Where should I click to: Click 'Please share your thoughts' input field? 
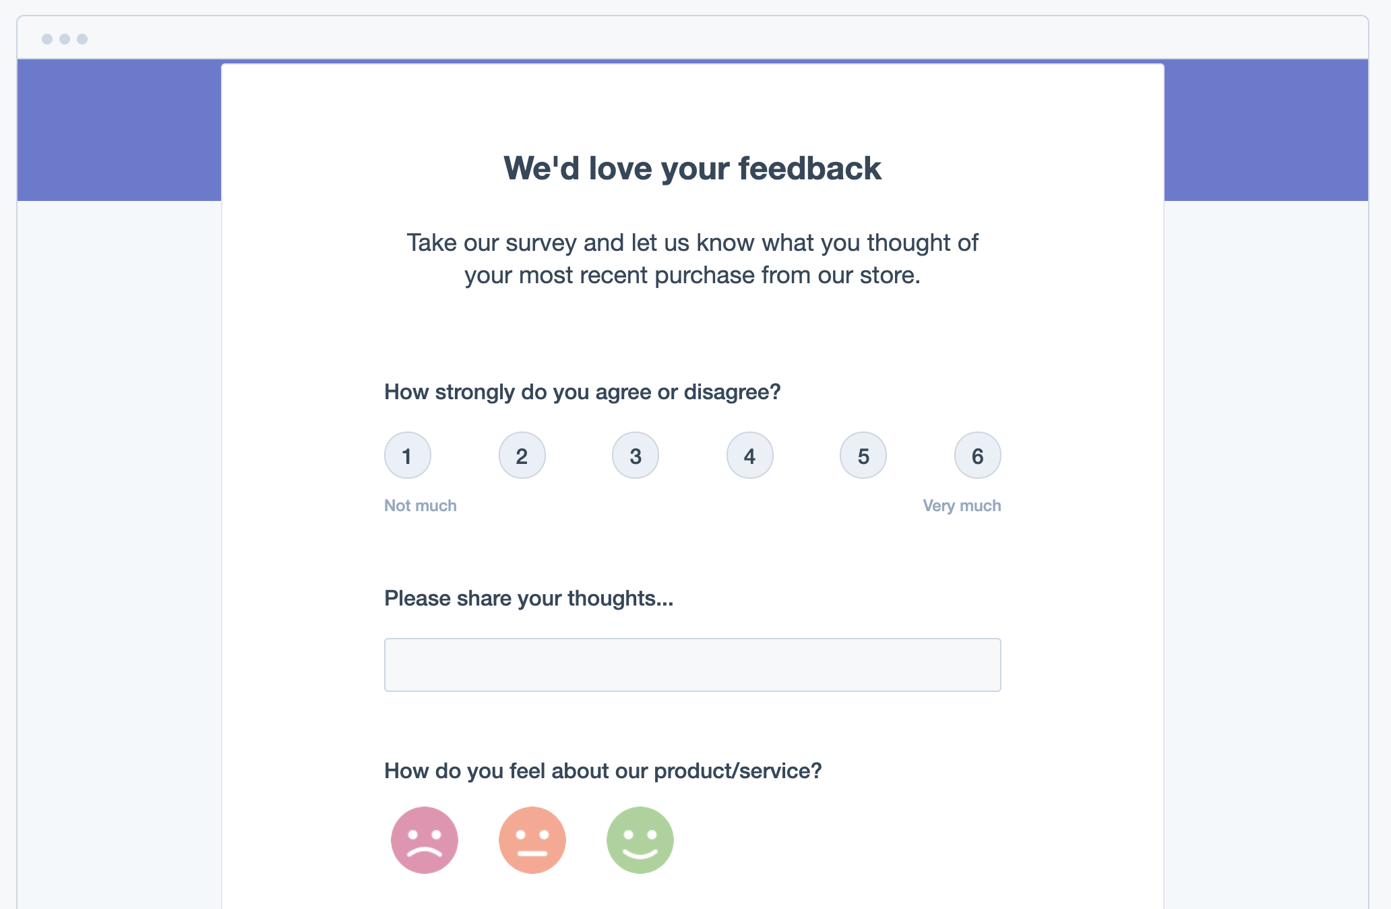click(x=691, y=666)
